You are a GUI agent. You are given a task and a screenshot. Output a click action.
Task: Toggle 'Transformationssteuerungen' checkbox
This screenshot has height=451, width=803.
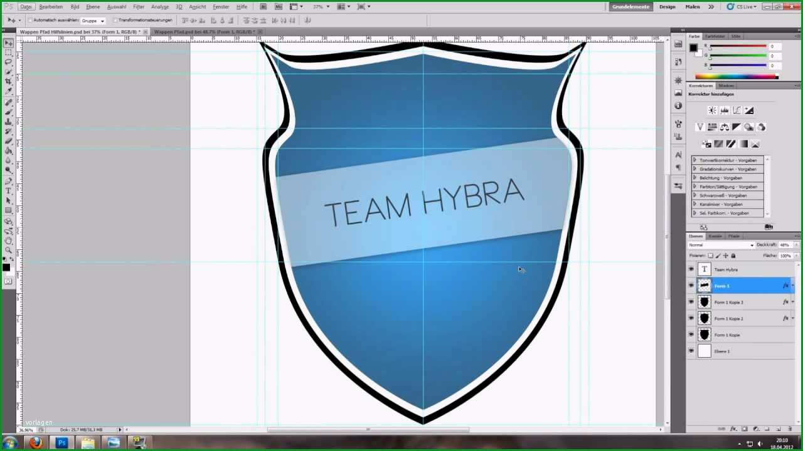click(115, 20)
